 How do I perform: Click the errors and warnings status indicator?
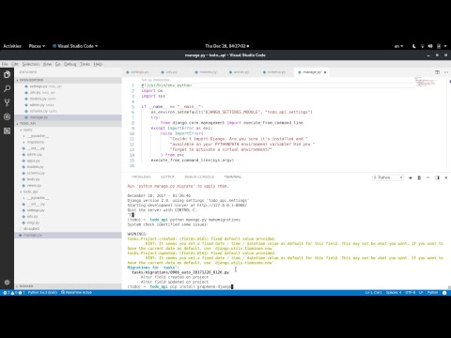click(14, 293)
